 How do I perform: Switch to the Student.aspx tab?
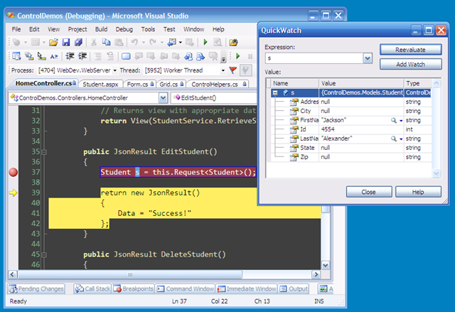[x=100, y=84]
